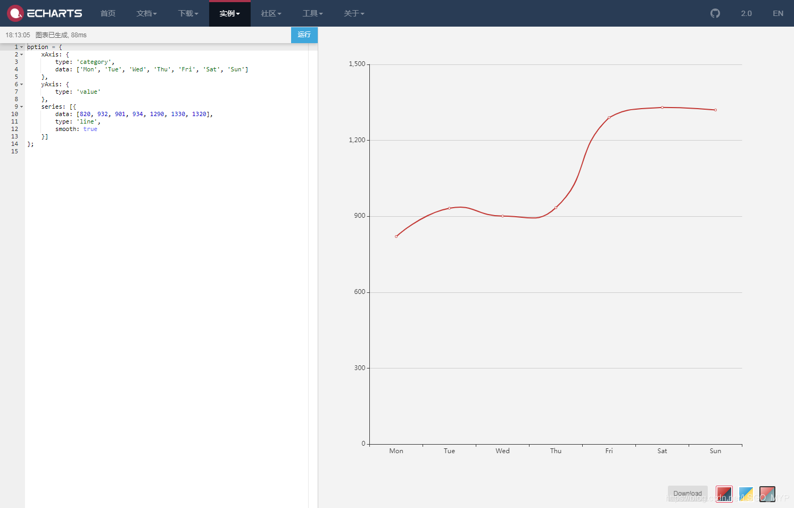Click the Sat data point on the line
794x508 pixels.
pyautogui.click(x=662, y=108)
